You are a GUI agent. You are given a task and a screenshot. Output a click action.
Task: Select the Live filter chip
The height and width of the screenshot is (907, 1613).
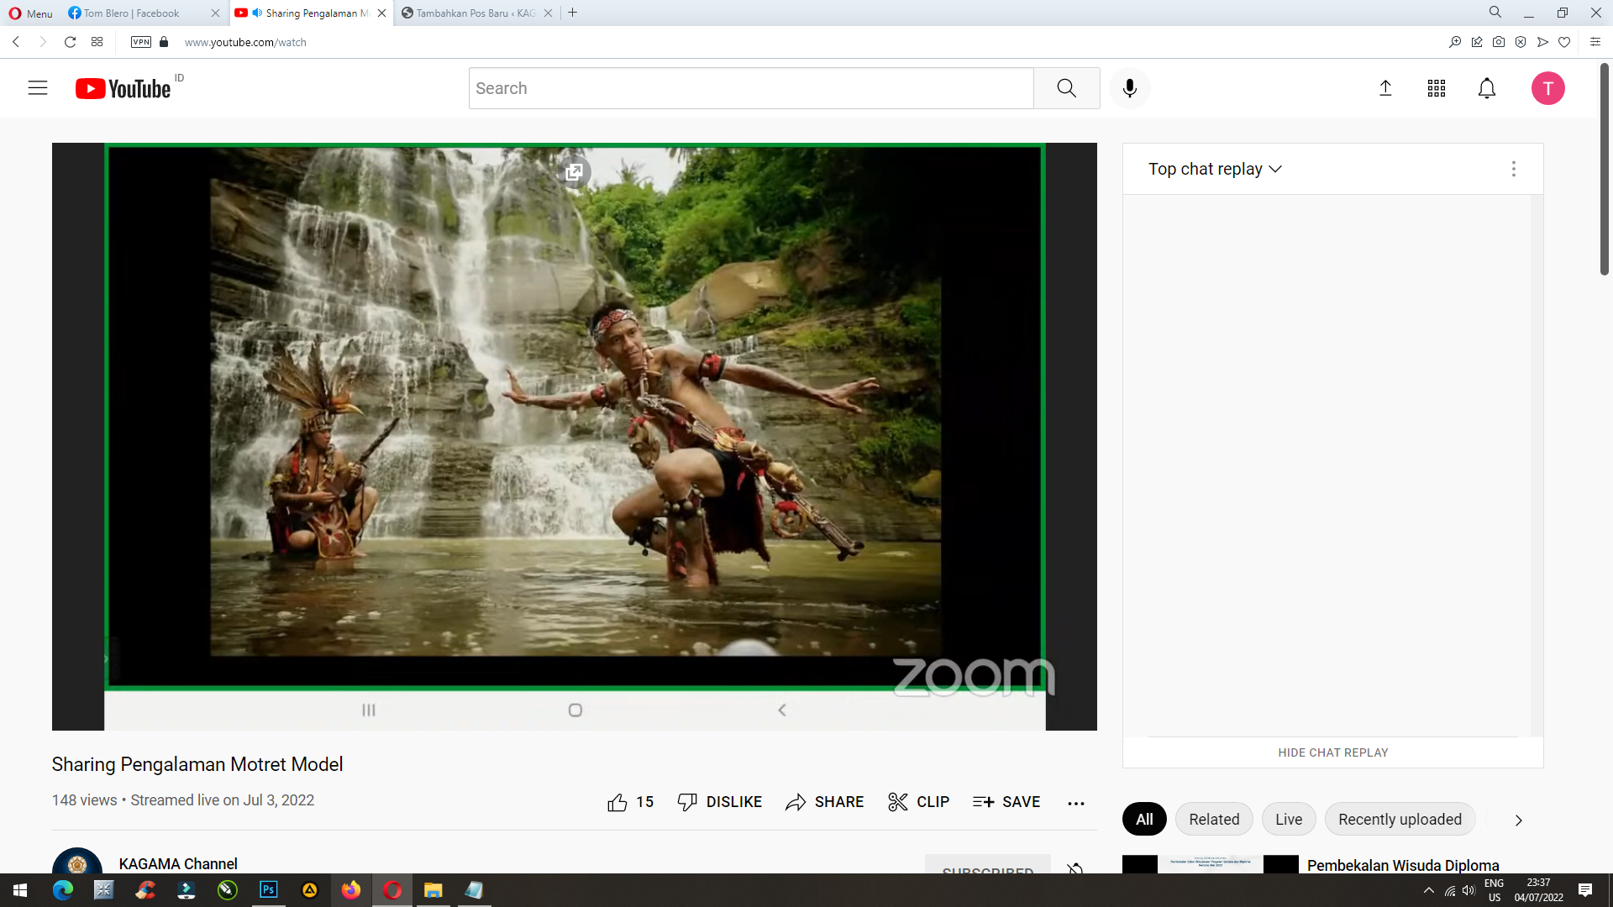(1288, 819)
